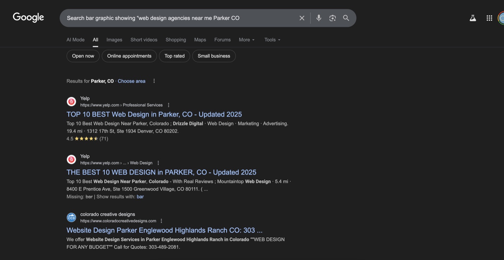Go to the Shopping tab
Screen dimensions: 504x260
(176, 40)
